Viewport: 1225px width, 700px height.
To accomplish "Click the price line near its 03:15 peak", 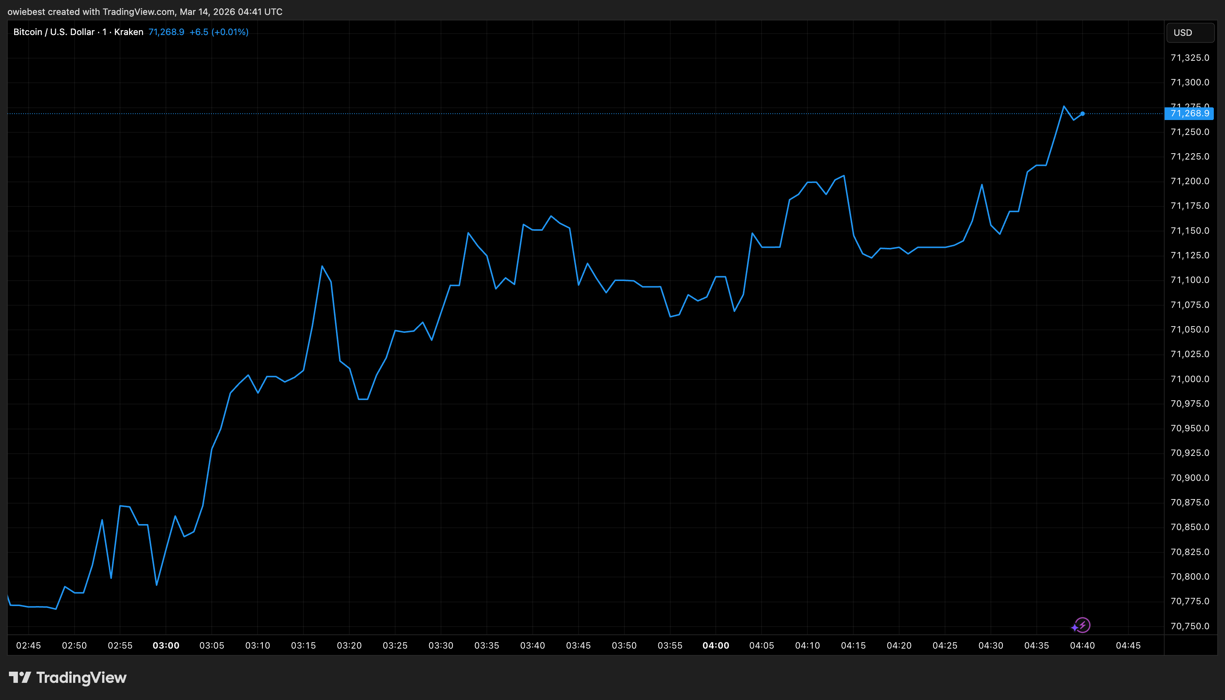I will coord(322,267).
